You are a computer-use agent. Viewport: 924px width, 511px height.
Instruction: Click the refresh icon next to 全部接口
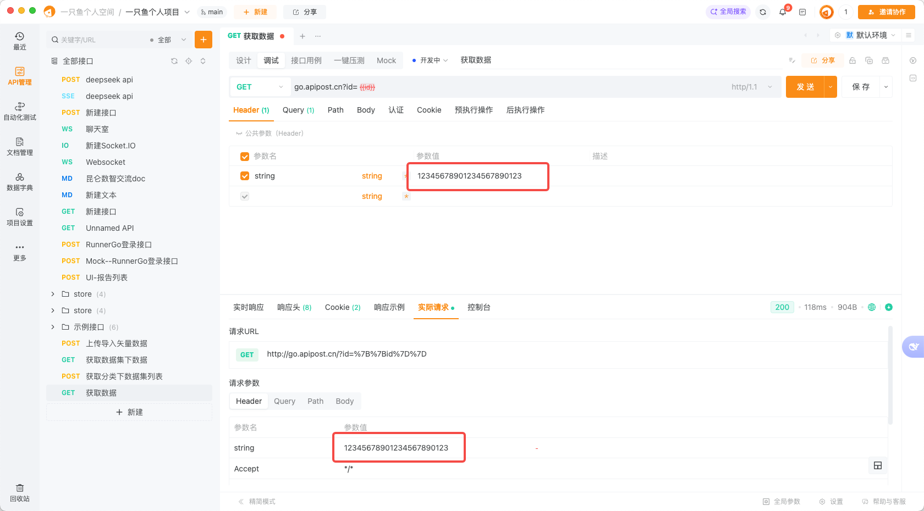click(x=174, y=61)
